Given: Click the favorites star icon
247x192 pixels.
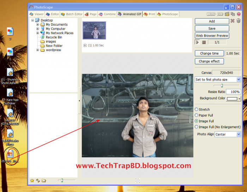Looking at the screenshot, I should [32, 180].
